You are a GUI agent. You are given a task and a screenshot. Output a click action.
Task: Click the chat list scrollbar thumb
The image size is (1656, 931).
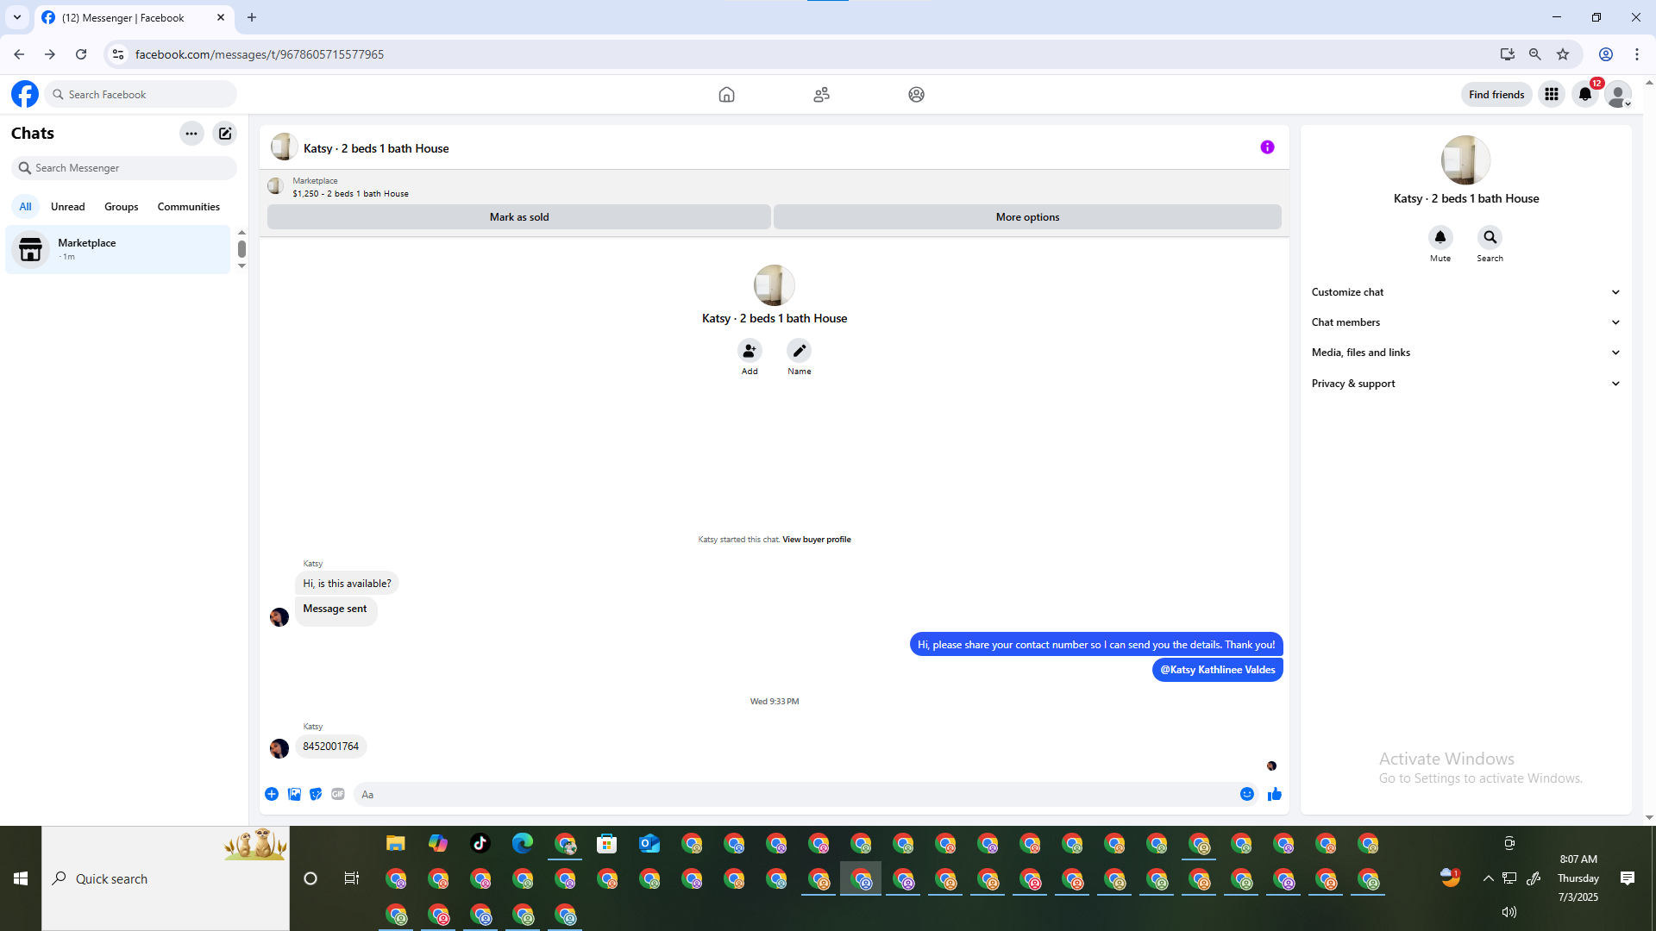coord(241,249)
